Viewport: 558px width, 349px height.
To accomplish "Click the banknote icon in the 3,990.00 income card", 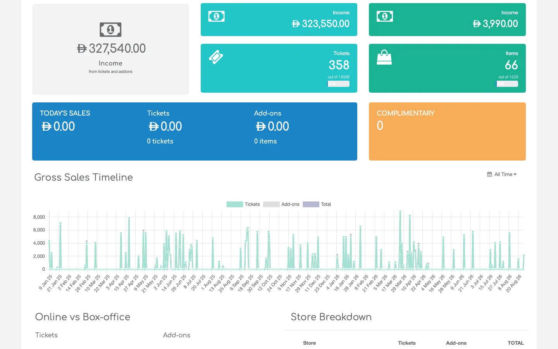I will (385, 16).
